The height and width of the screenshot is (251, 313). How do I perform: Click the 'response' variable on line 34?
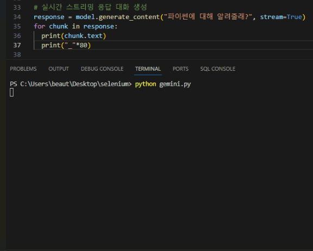pos(49,17)
